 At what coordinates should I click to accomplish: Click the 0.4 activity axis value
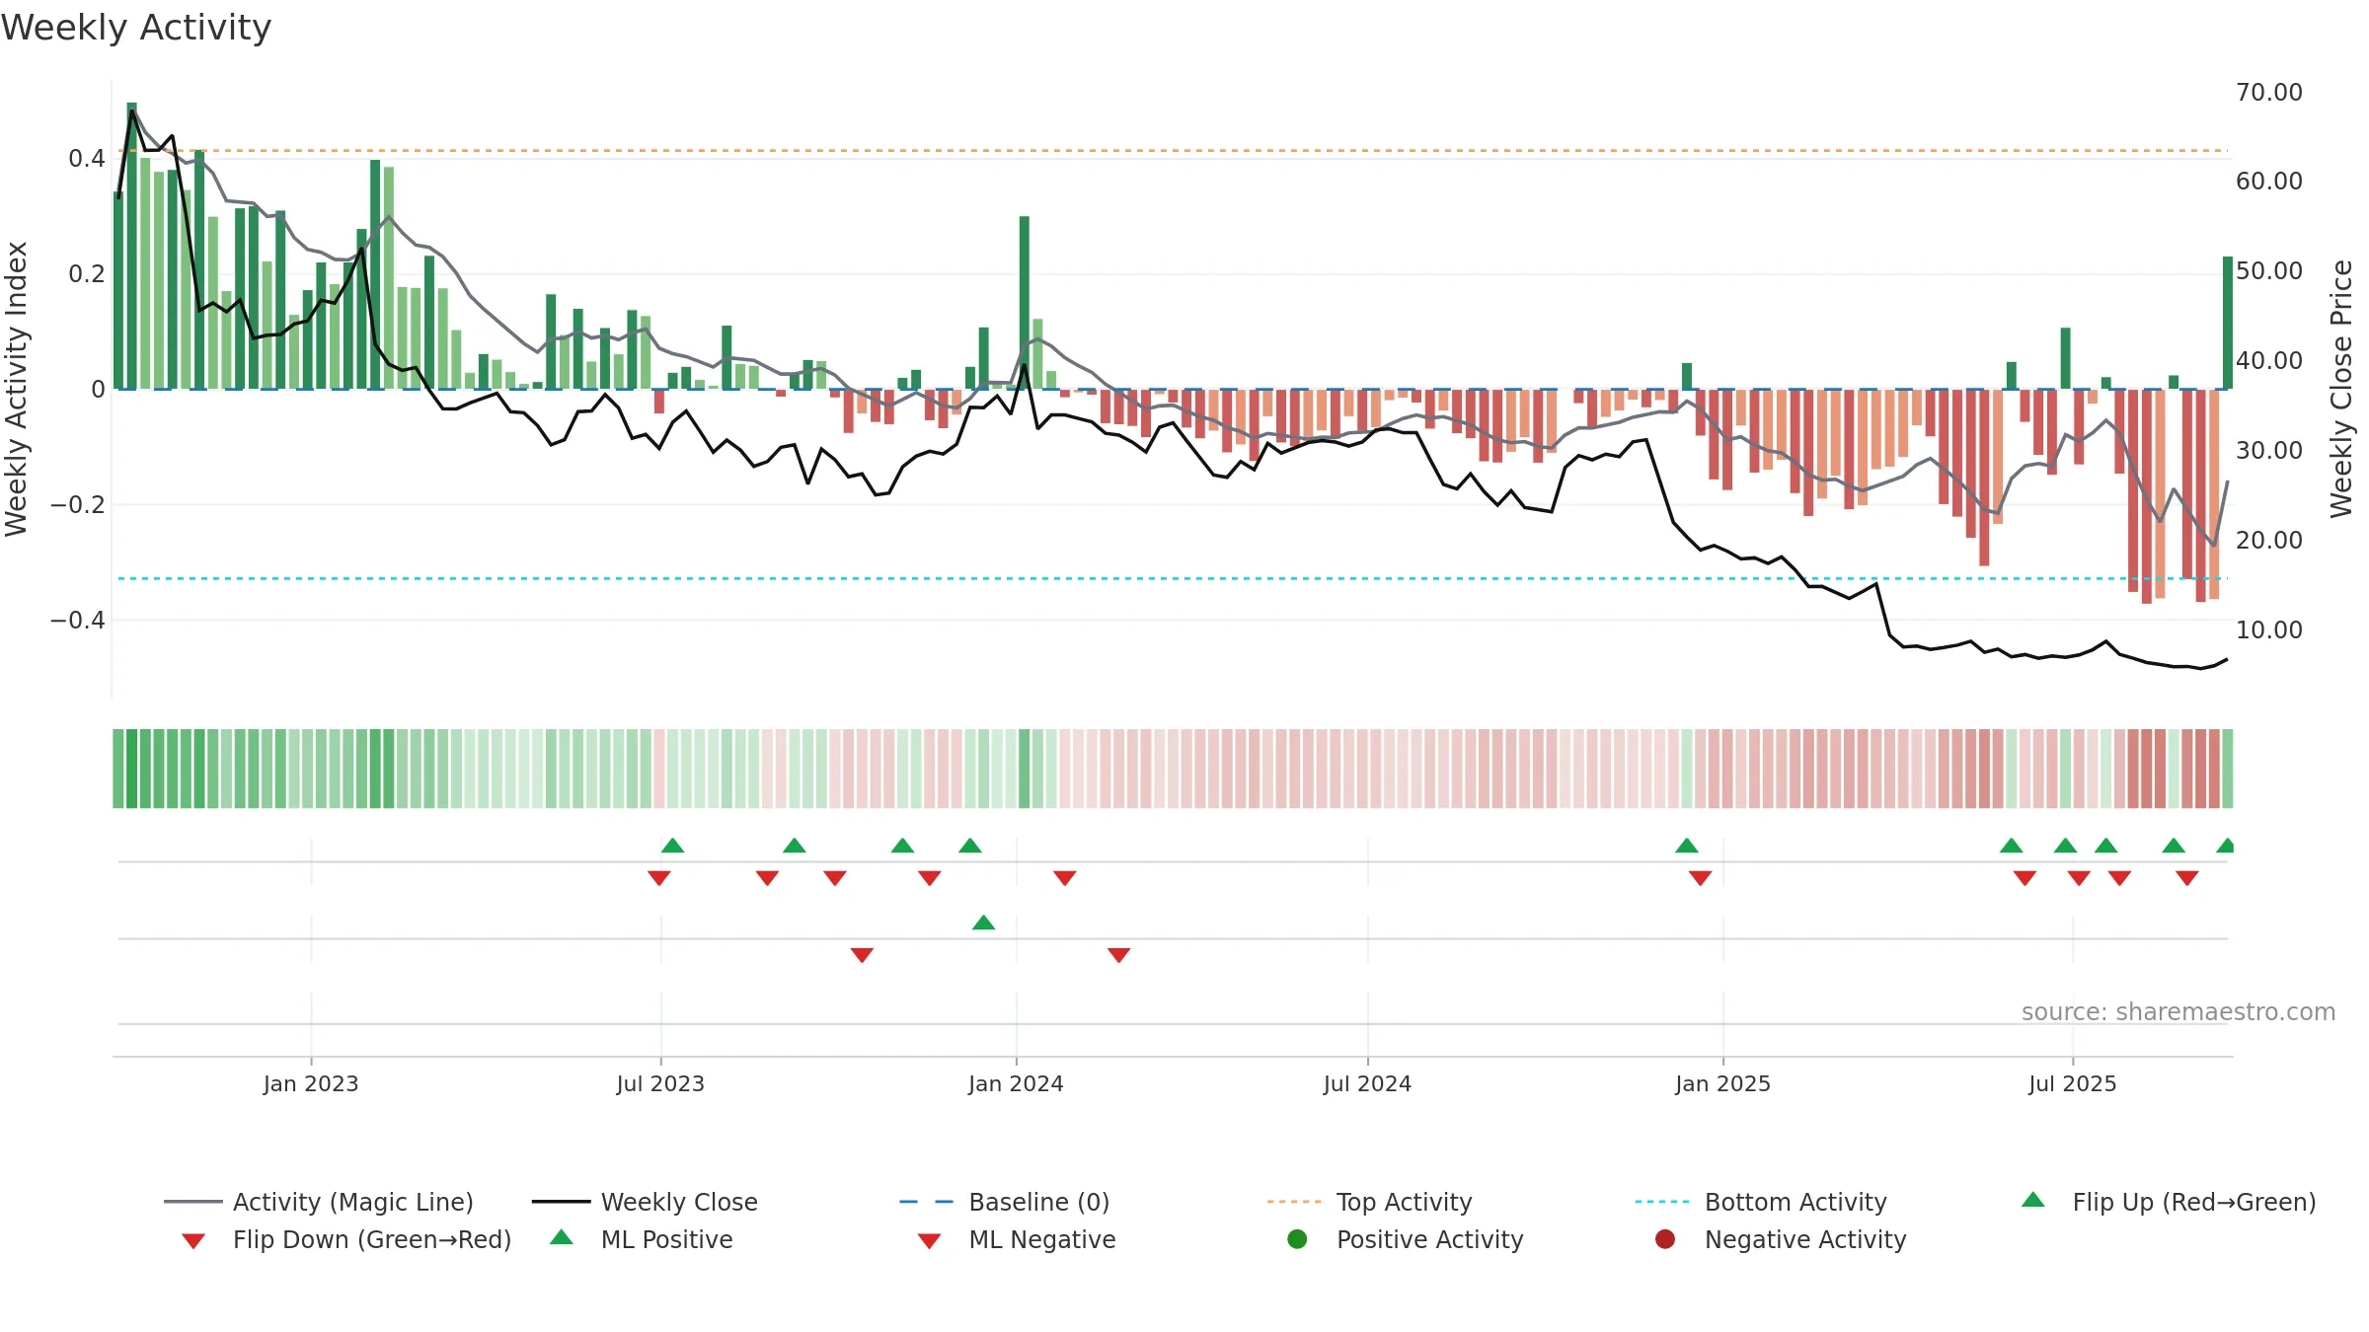click(87, 159)
